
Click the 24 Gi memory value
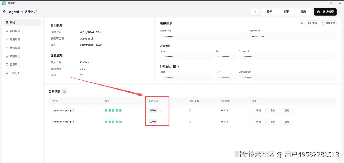[x=83, y=69]
